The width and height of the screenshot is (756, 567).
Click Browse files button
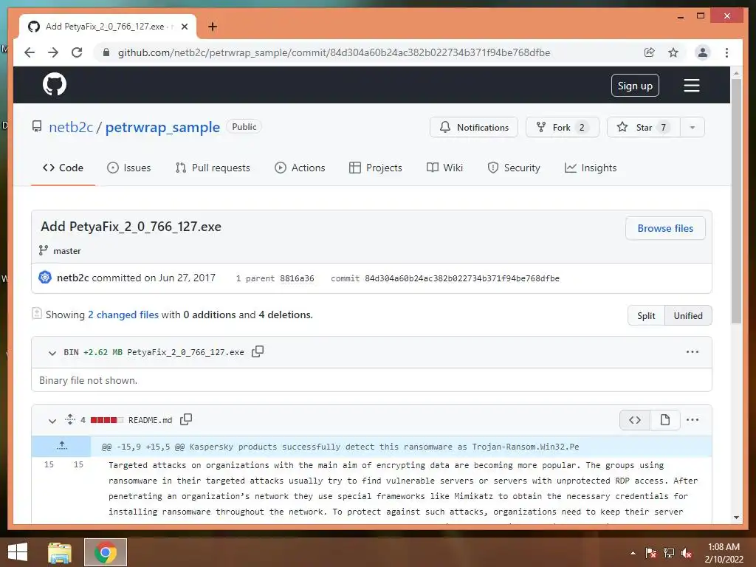665,228
